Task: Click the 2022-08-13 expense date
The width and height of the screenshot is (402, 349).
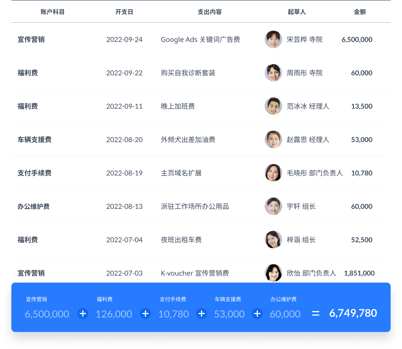Action: tap(124, 206)
